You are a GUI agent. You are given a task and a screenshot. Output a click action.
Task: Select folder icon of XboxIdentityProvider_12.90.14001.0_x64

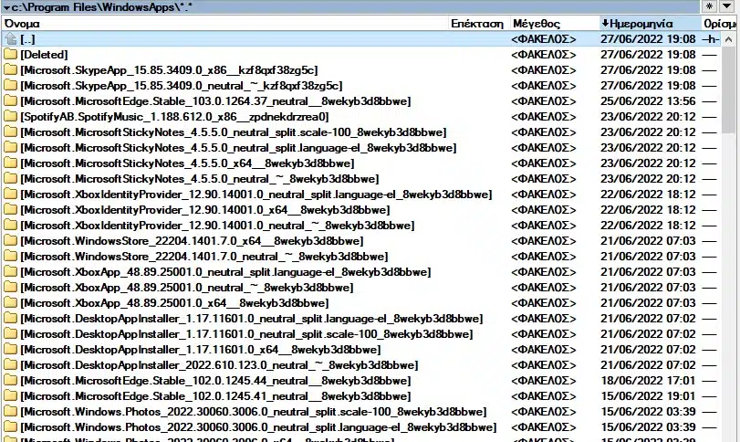click(10, 210)
